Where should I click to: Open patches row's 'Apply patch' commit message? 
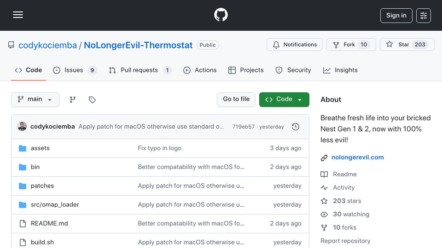point(191,186)
